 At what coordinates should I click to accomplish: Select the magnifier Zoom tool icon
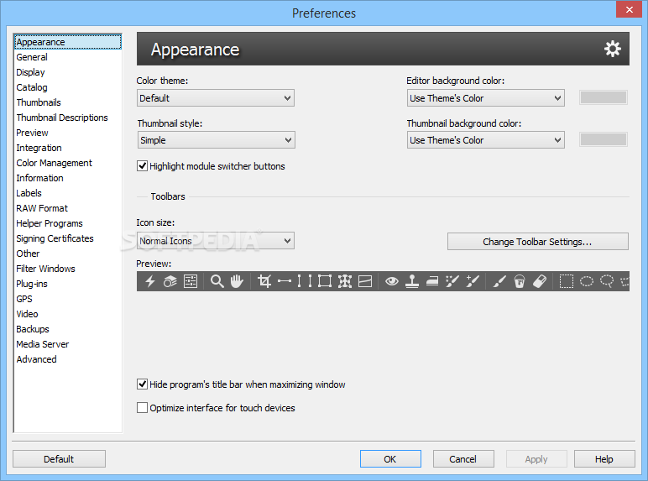click(x=217, y=281)
